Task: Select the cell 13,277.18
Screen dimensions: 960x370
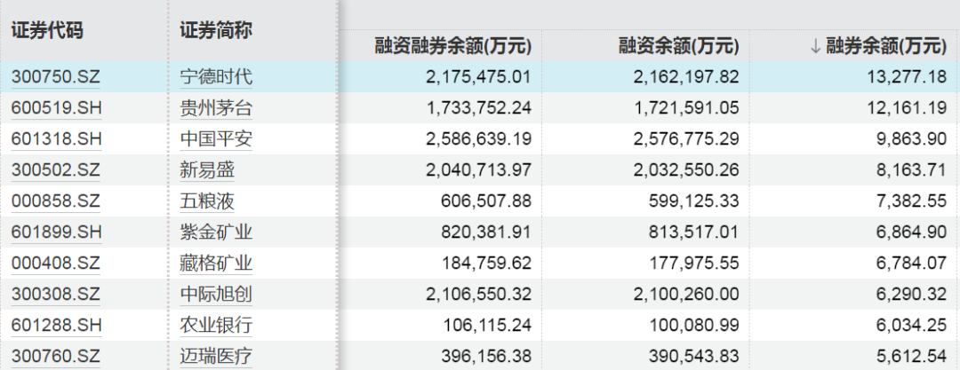Action: (x=908, y=77)
